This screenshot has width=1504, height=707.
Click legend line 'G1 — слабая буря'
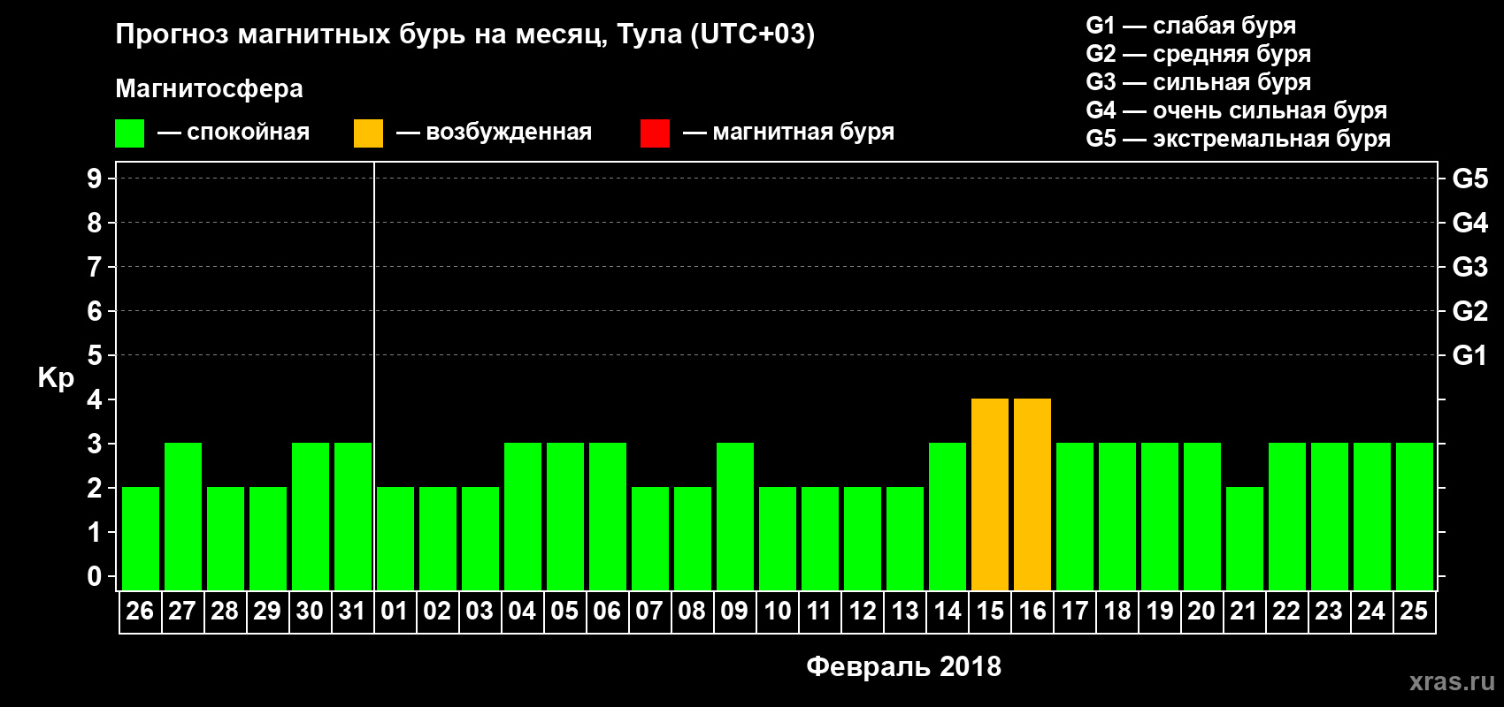click(1191, 26)
